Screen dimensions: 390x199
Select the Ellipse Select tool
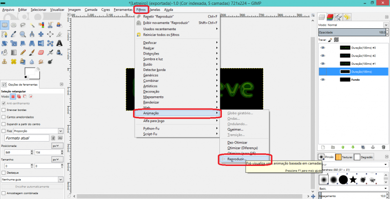point(14,24)
